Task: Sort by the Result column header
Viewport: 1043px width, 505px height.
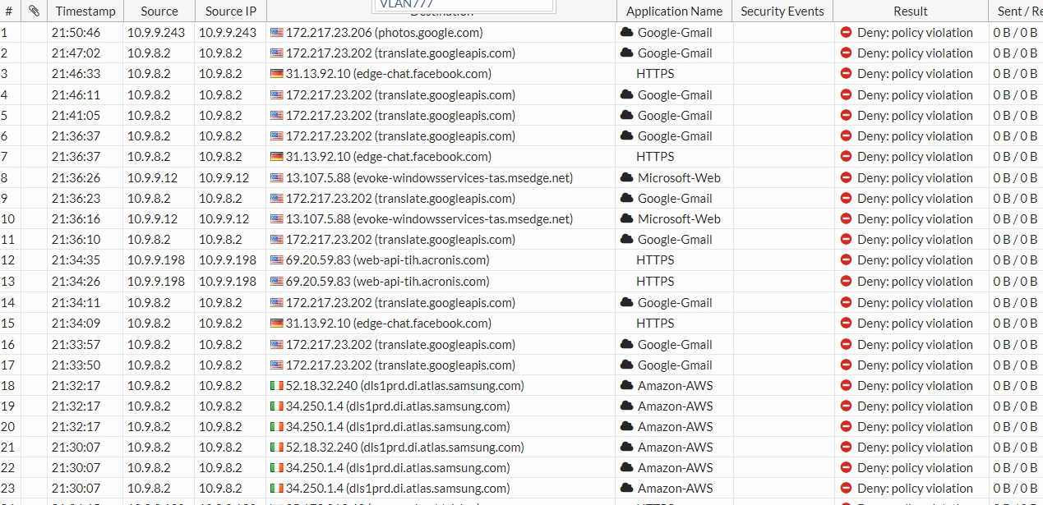Action: tap(911, 11)
